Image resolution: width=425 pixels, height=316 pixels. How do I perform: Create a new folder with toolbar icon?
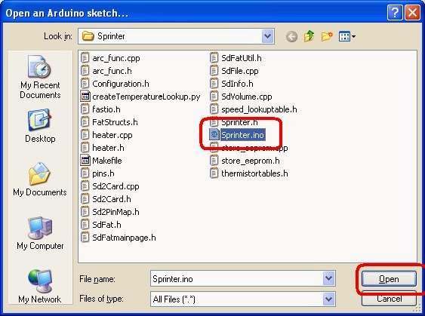click(x=327, y=36)
